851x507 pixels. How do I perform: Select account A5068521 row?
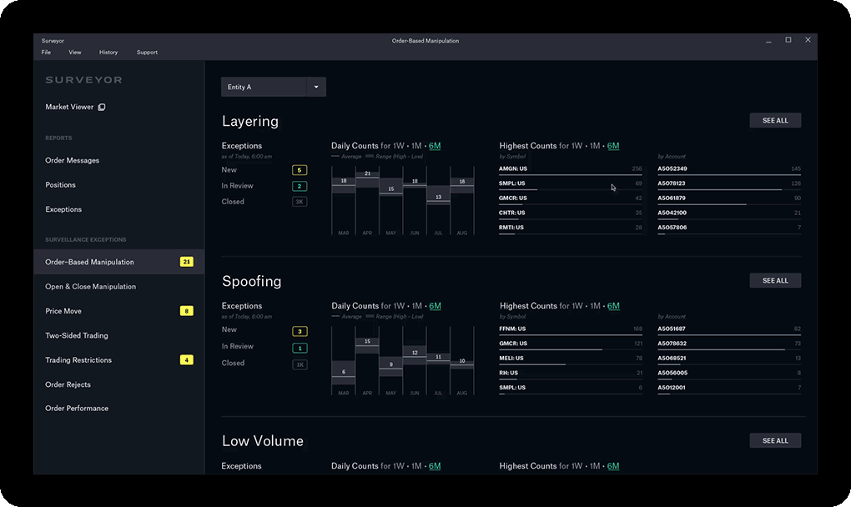pos(729,359)
